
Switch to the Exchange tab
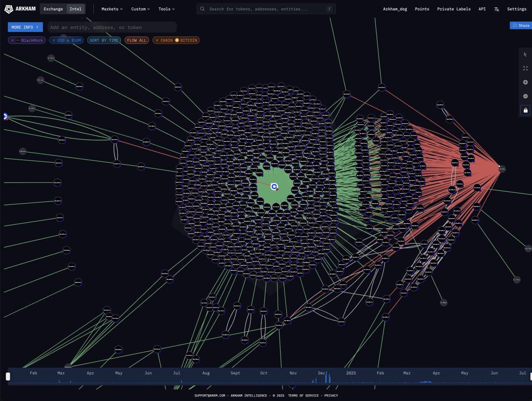pyautogui.click(x=53, y=9)
